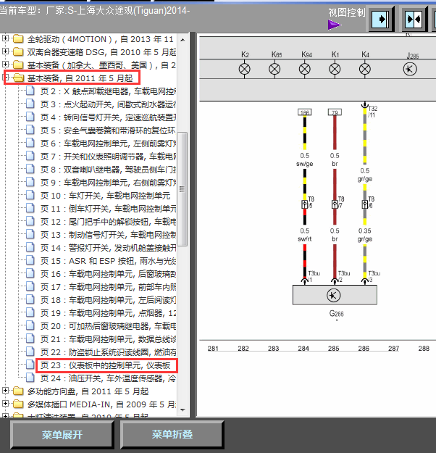Viewport: 436px width, 453px height.
Task: Expand the 多功能方向盘 tree node
Action: 5,391
